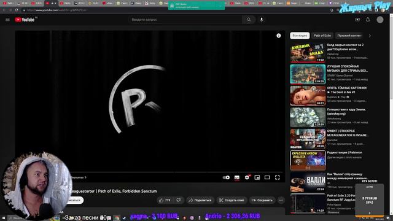The image size is (393, 221).
Task: Open the Windows Start button
Action: pyautogui.click(x=4, y=219)
